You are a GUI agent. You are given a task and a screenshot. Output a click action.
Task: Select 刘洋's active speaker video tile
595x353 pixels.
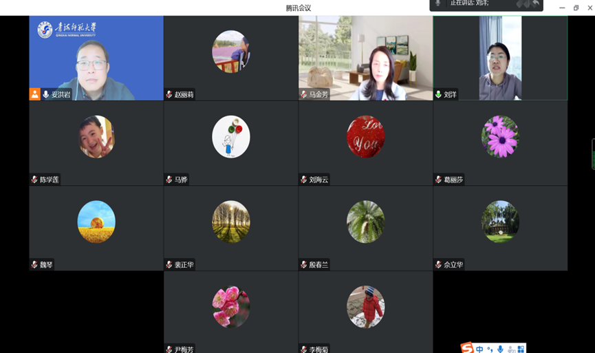tap(500, 58)
